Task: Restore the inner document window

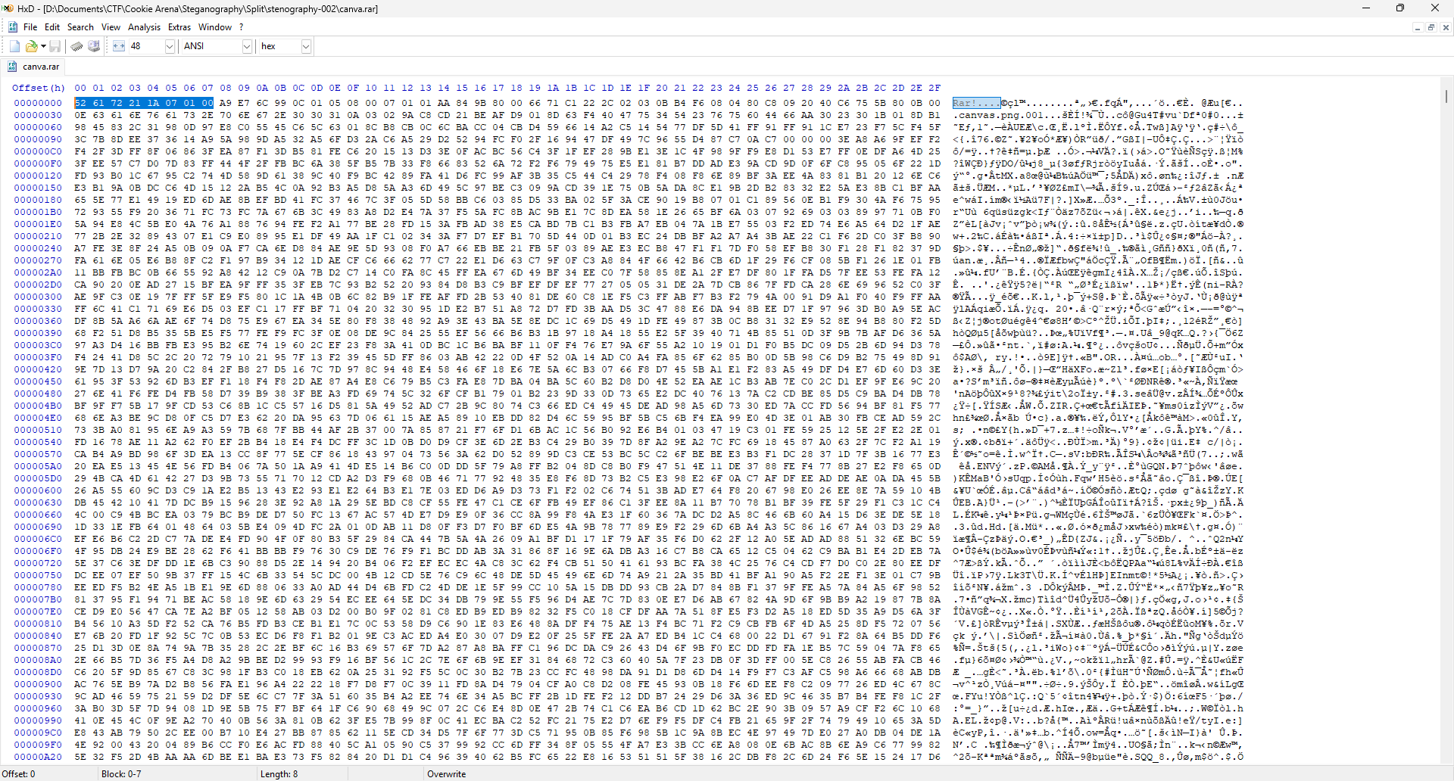Action: [x=1431, y=27]
